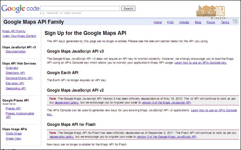The image size is (241, 150).
Task: Follow the v3 section's APIs Console key link
Action: [x=201, y=63]
